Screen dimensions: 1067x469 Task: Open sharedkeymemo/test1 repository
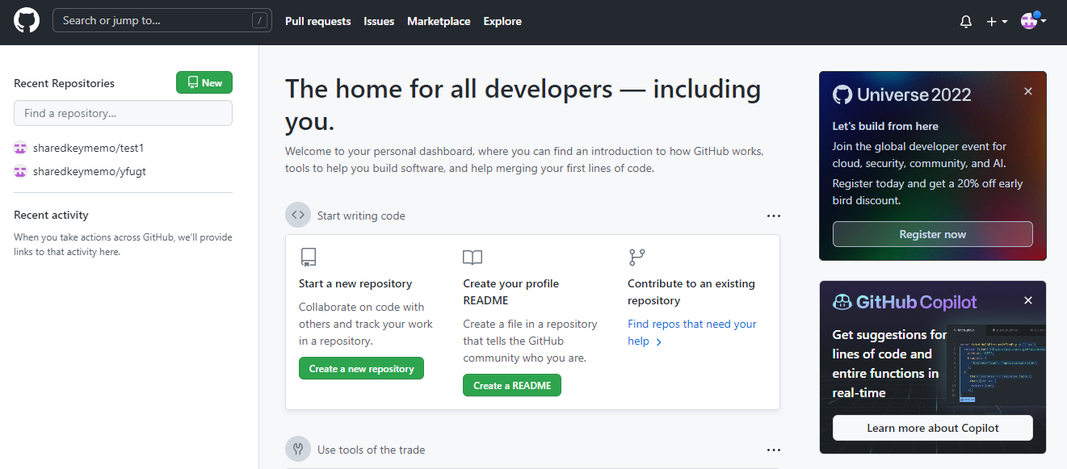pos(88,148)
